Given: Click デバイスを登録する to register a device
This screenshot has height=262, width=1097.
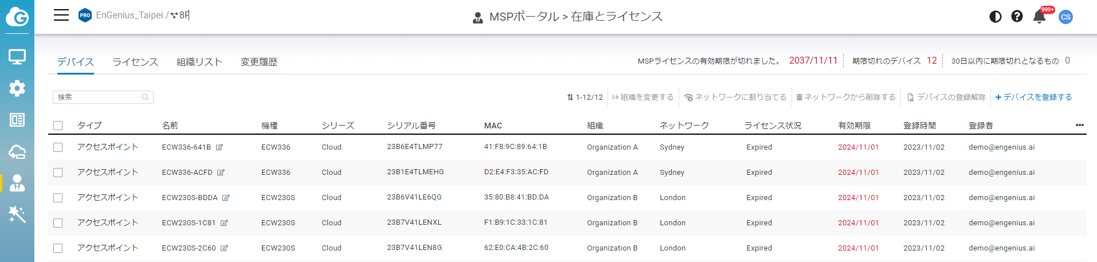Looking at the screenshot, I should point(1033,97).
